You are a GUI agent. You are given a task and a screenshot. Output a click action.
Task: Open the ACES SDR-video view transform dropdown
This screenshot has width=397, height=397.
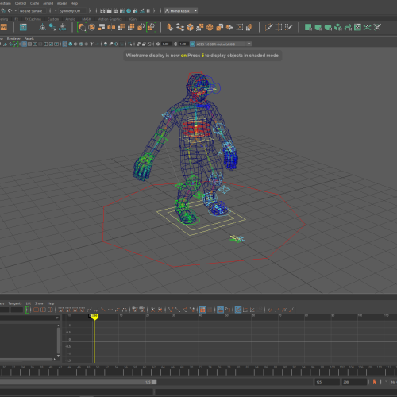coord(223,44)
